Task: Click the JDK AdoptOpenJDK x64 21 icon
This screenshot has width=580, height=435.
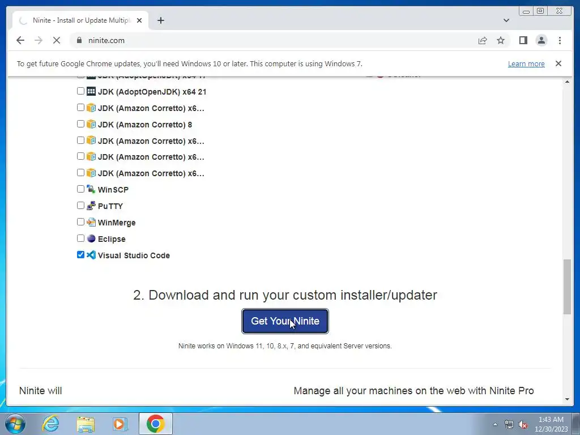Action: 91,91
